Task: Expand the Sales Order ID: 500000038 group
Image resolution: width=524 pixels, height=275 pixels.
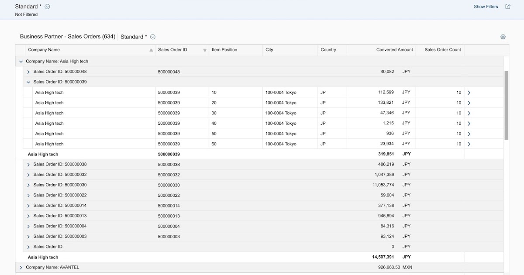Action: pos(28,164)
